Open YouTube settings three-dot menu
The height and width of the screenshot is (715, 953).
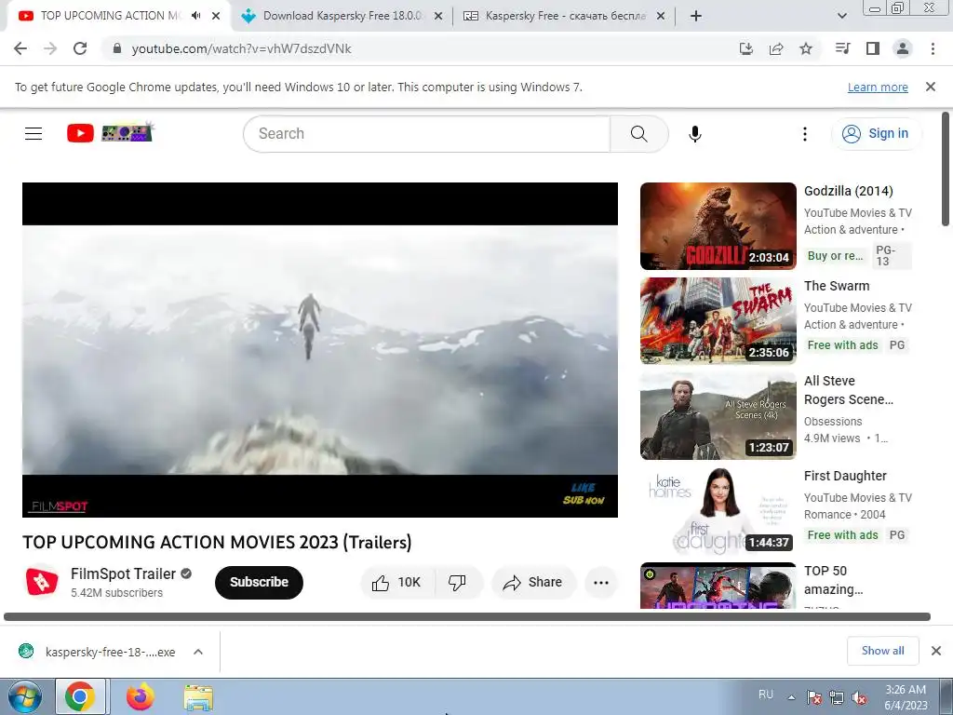805,134
